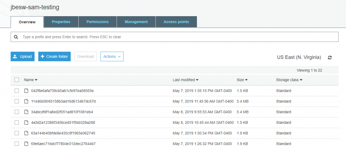Click the file icon for 34abcdfdf1a8ed2f051ad810f1081eb4
Viewport: 346px width, 149px height.
[x=26, y=112]
